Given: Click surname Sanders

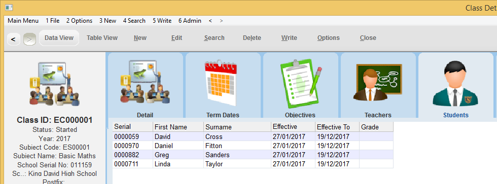Looking at the screenshot, I should pos(237,155).
